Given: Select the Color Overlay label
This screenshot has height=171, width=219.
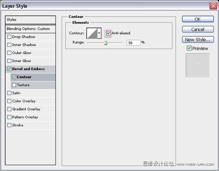Looking at the screenshot, I should (24, 101).
